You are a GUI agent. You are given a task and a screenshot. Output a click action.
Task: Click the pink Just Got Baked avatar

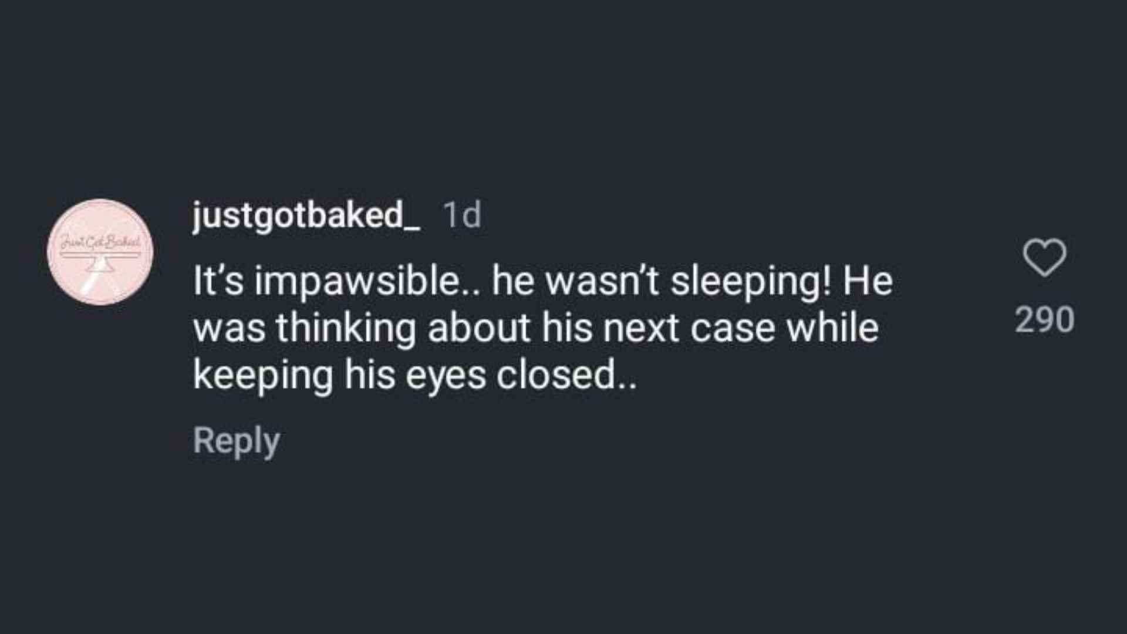pos(100,252)
